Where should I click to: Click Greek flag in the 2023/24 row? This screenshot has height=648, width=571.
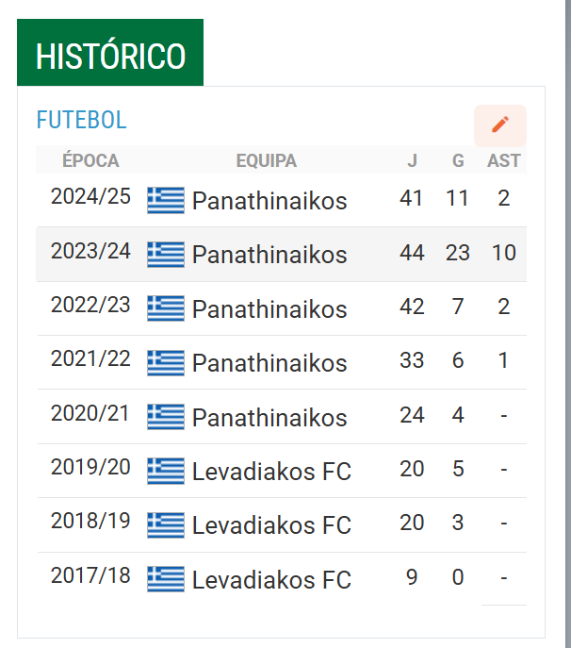point(166,254)
